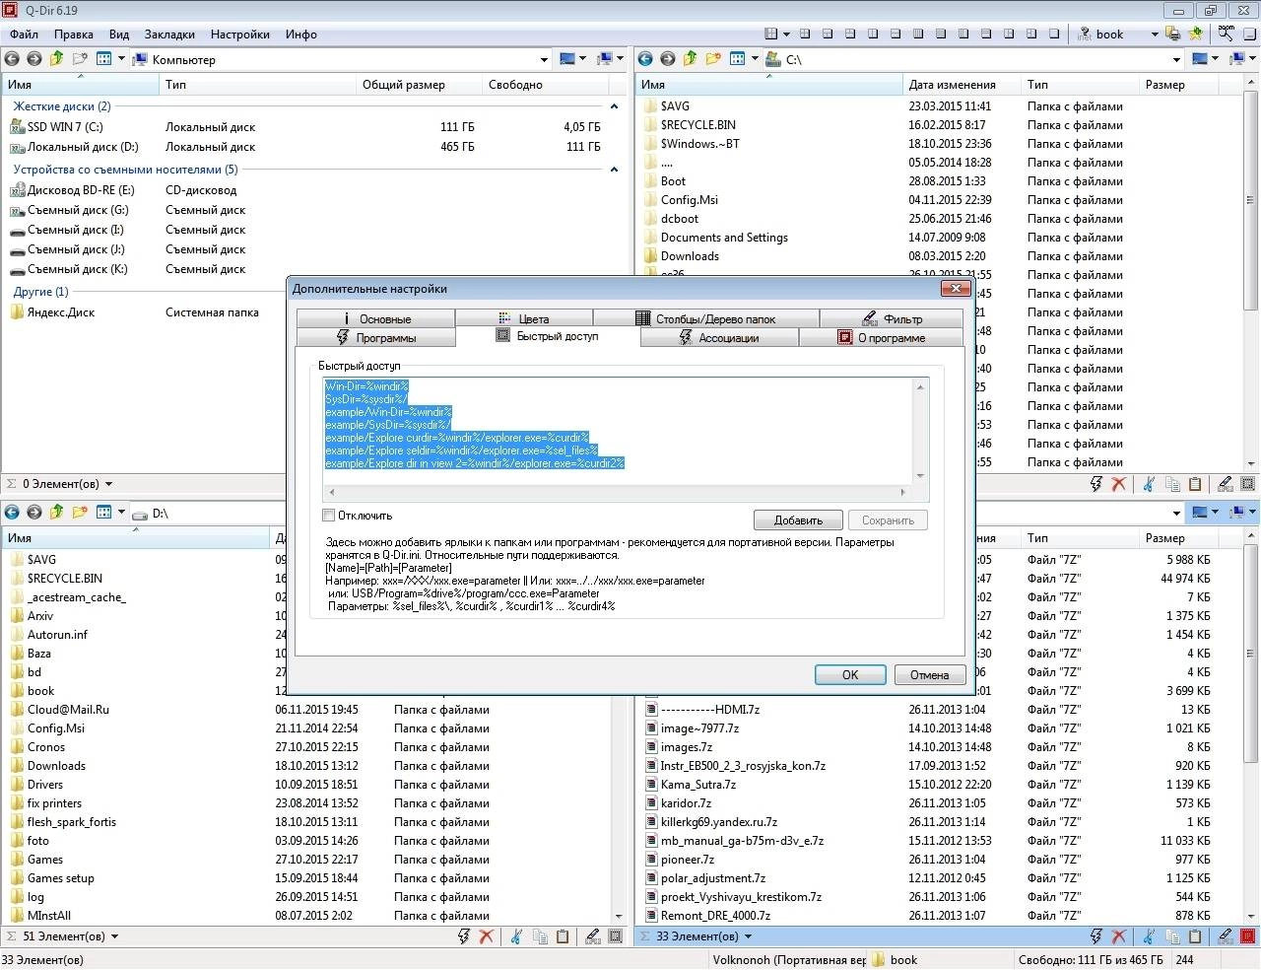The height and width of the screenshot is (970, 1261).
Task: Click lightning bolt icon under bottom-left pane
Action: 463,936
